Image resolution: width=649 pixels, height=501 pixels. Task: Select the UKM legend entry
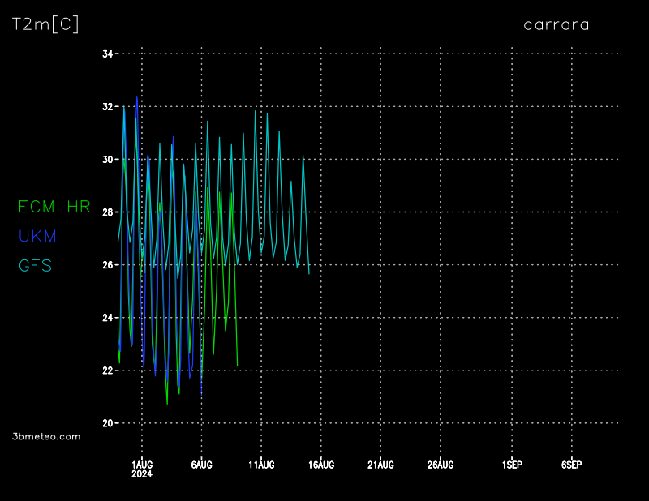[x=37, y=236]
